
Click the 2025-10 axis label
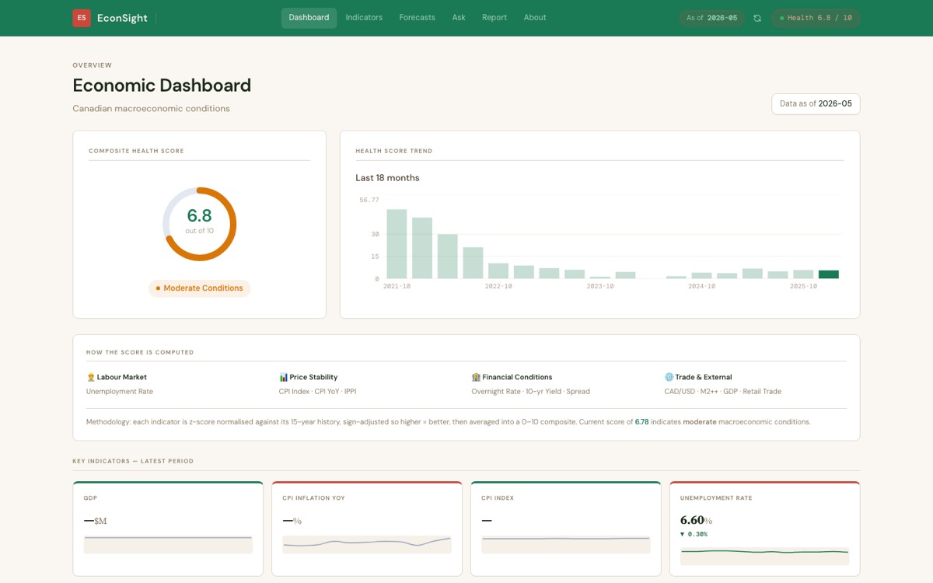coord(803,286)
